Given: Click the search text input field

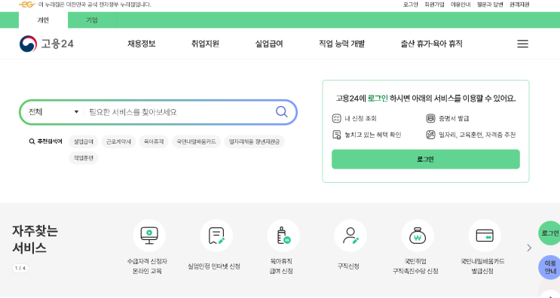Looking at the screenshot, I should click(x=179, y=112).
